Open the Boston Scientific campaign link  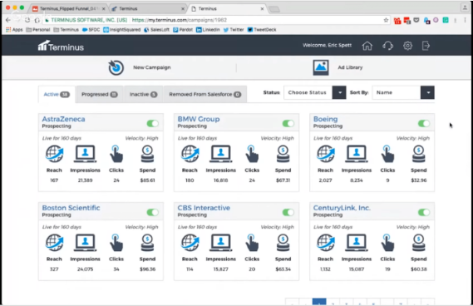tap(71, 208)
